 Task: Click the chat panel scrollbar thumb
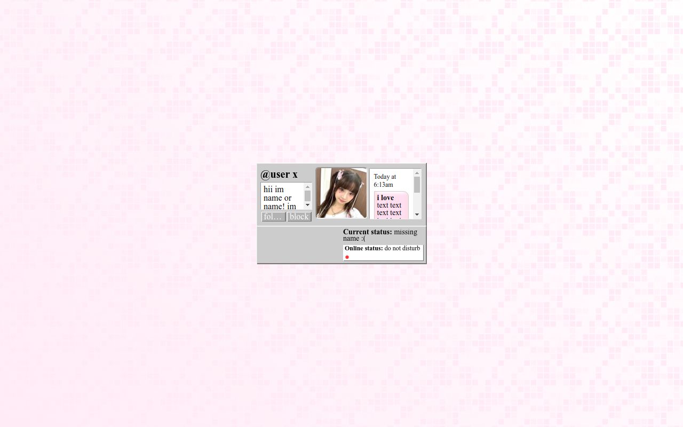coord(417,185)
